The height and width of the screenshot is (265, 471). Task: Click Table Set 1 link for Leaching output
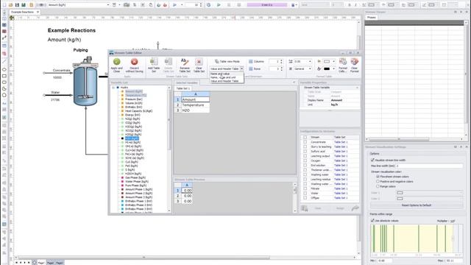click(341, 156)
